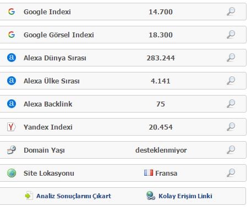251x207 pixels.
Task: Click the export arrow icon beside Analiz Sonuçlarını
Action: click(29, 196)
